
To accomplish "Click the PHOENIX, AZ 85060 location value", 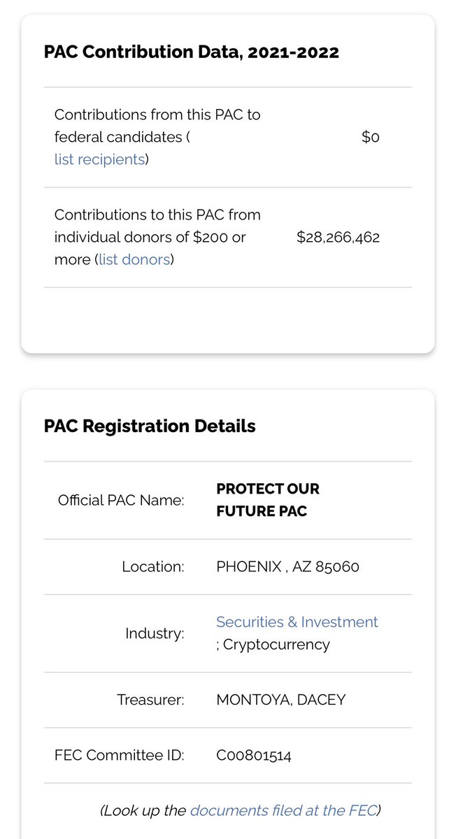I will pyautogui.click(x=287, y=567).
